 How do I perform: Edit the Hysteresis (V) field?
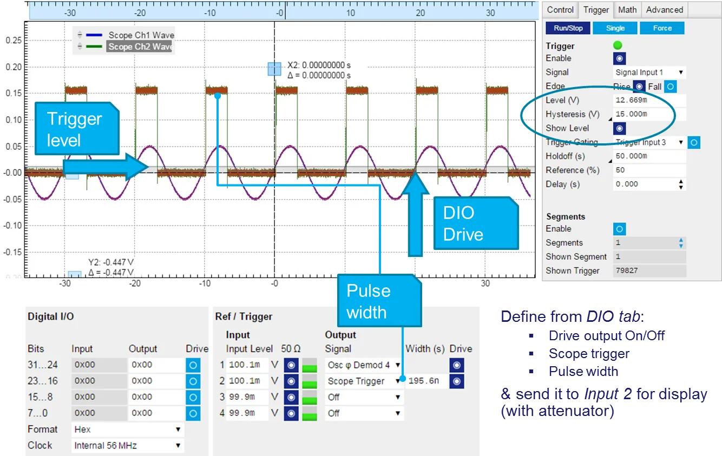(x=649, y=114)
